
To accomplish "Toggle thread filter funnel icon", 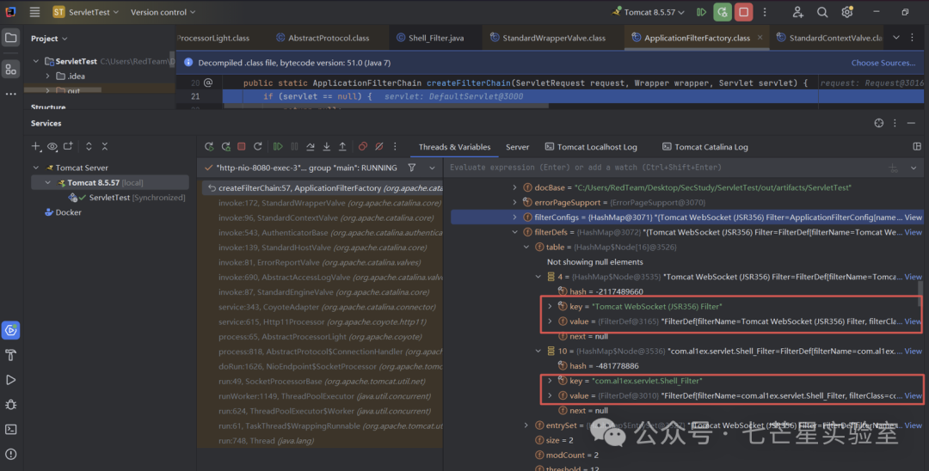I will (412, 168).
